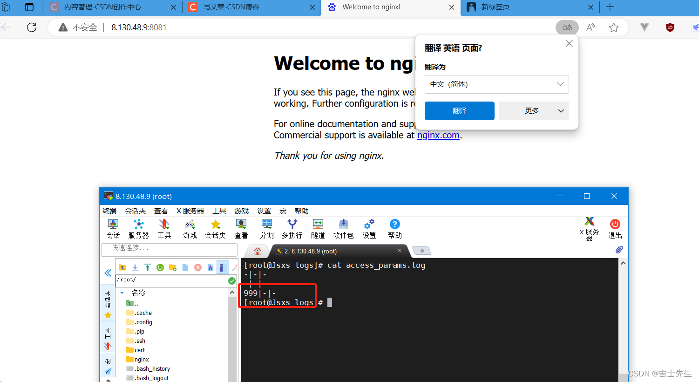Click the red SFTP delete icon
The height and width of the screenshot is (382, 699).
coord(198,267)
